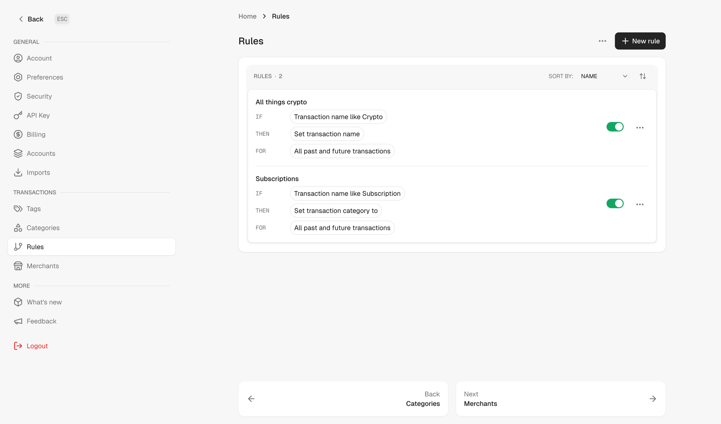This screenshot has width=721, height=424.
Task: Open the Subscriptions rule three-dot menu
Action: click(x=640, y=204)
